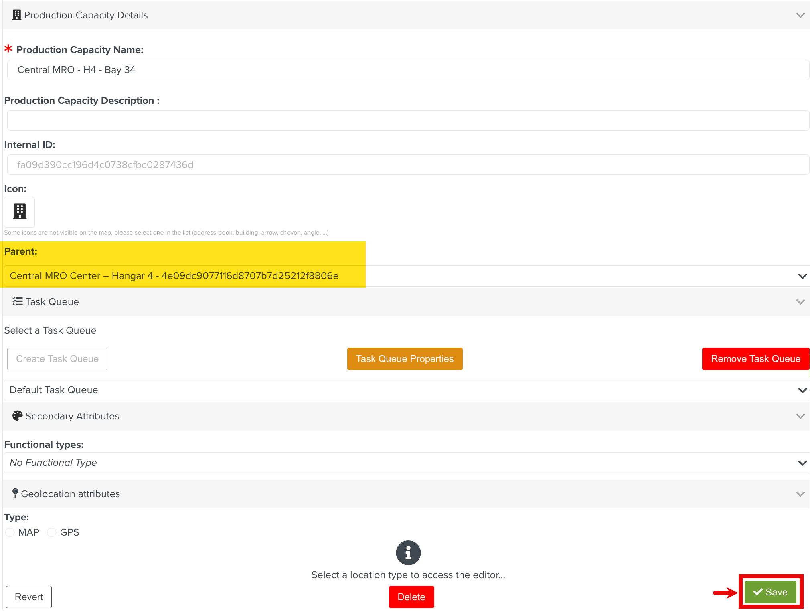Click the Production Capacity Details building icon
The height and width of the screenshot is (611, 810).
tap(16, 15)
